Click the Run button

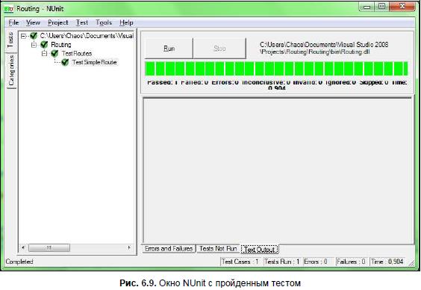pos(169,49)
